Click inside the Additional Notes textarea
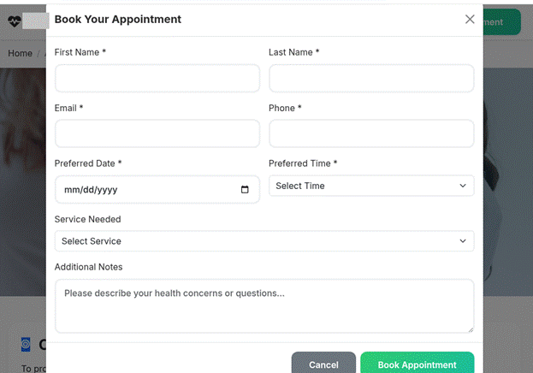 pyautogui.click(x=264, y=305)
